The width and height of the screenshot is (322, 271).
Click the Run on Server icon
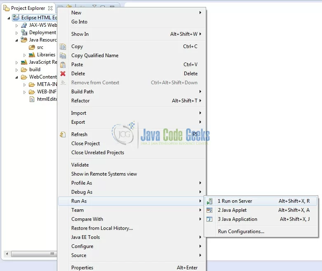click(x=210, y=201)
